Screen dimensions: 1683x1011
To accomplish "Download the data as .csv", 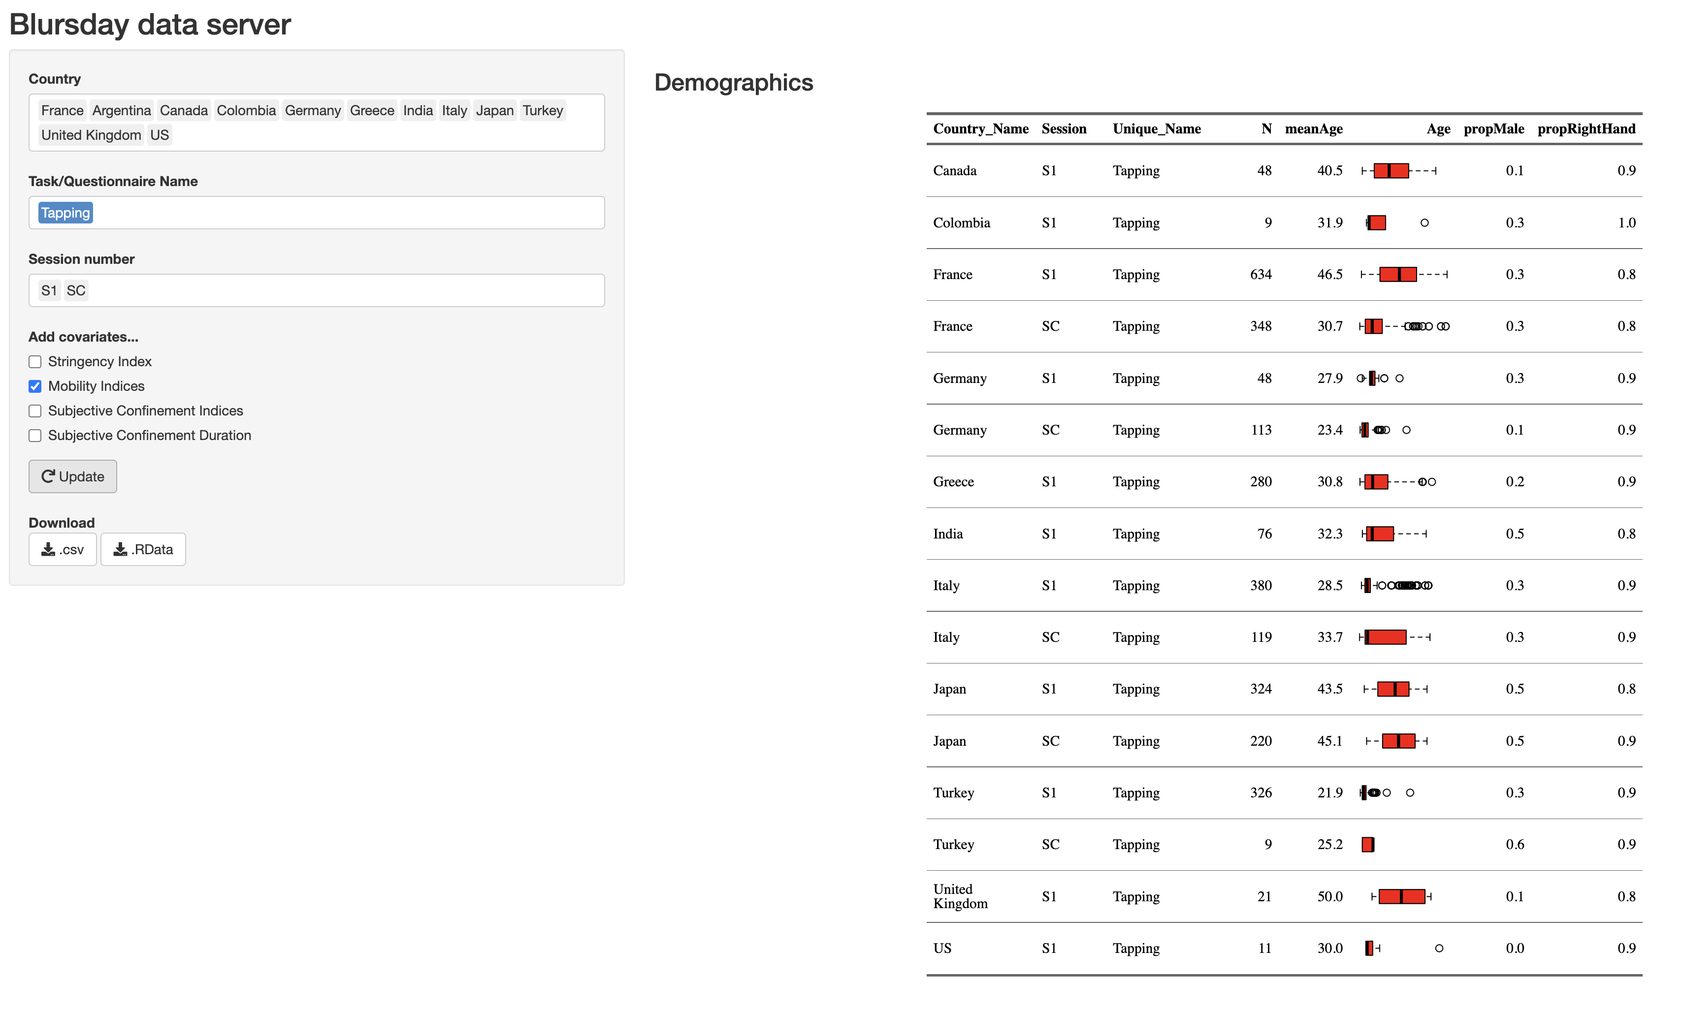I will click(x=62, y=549).
